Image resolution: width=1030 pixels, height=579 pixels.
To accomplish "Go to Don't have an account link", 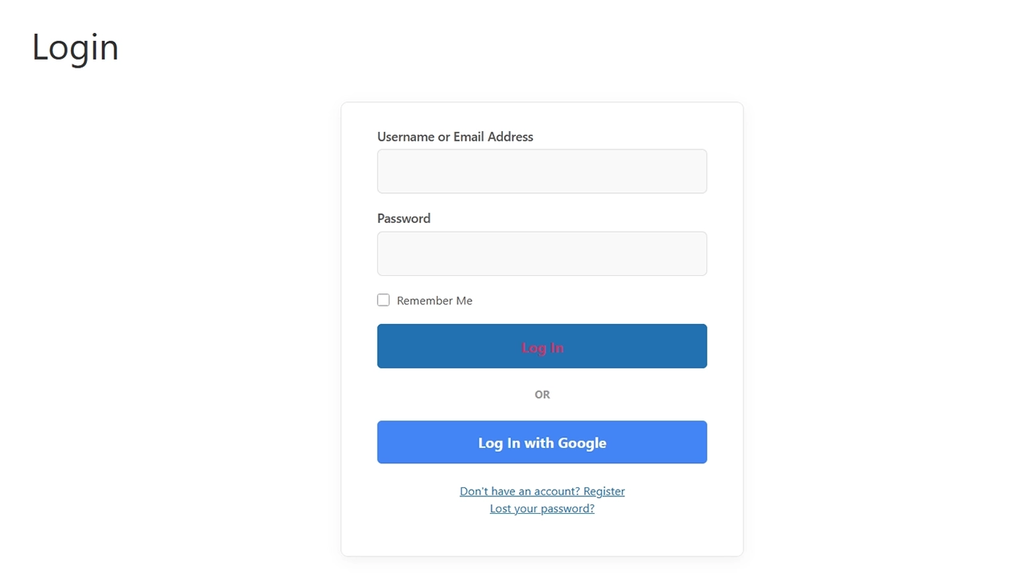I will pos(542,491).
